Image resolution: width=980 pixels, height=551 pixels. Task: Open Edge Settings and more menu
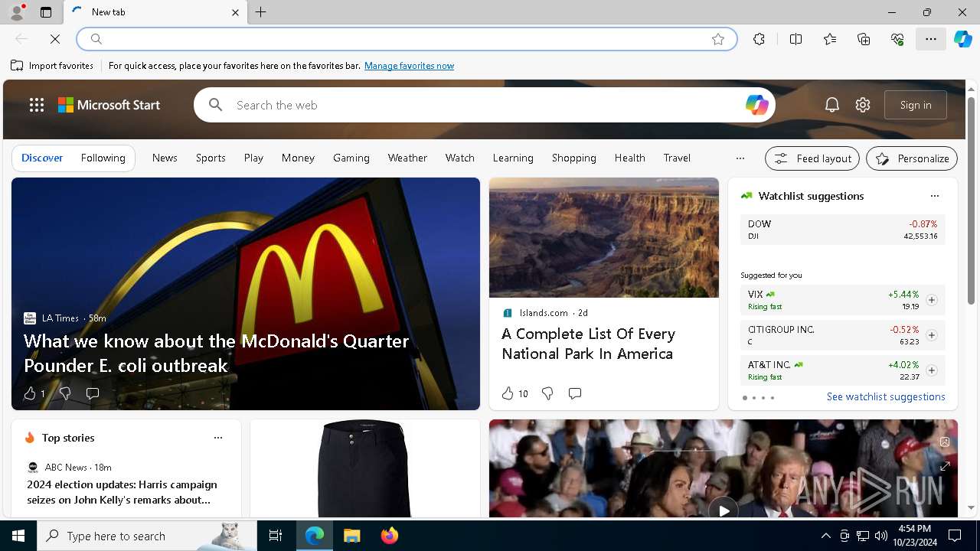pos(931,39)
